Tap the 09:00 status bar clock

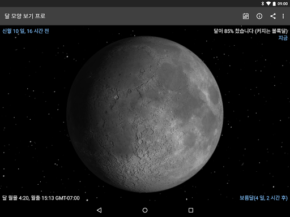click(283, 3)
